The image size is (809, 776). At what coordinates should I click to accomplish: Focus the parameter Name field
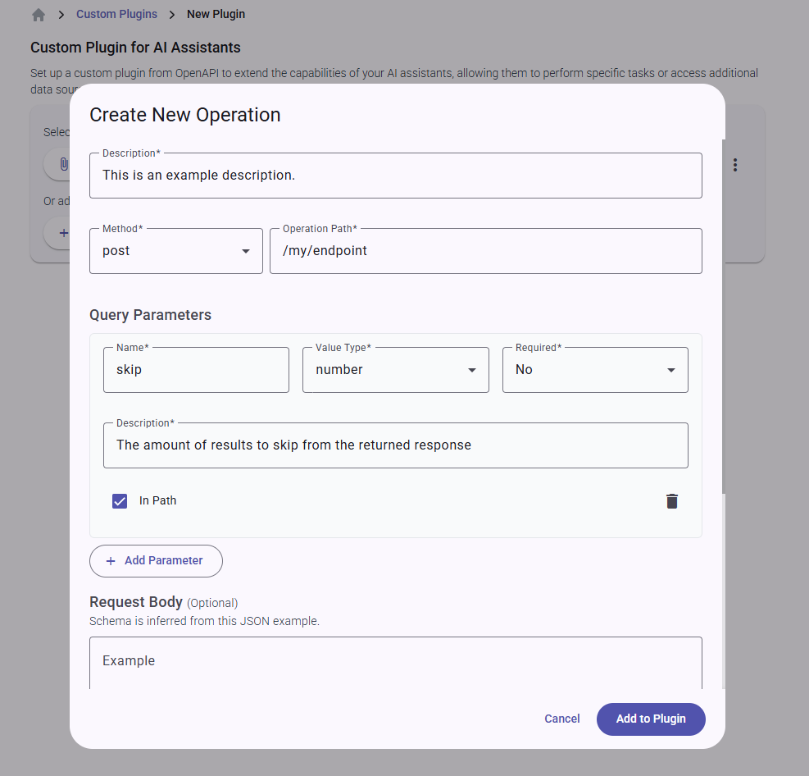[197, 370]
